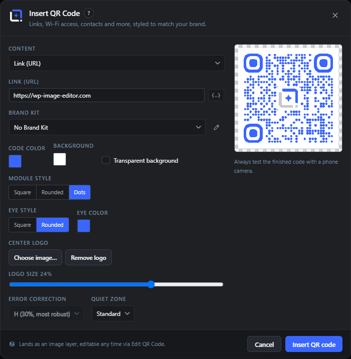This screenshot has width=351, height=359.
Task: Open the dynamic tag braces icon
Action: point(216,95)
